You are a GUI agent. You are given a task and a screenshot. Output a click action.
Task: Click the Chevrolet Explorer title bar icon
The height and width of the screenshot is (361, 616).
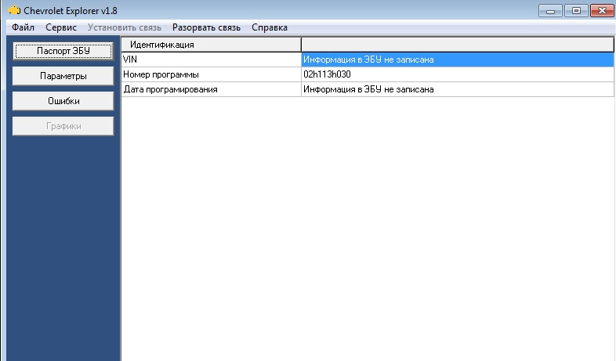tap(14, 10)
